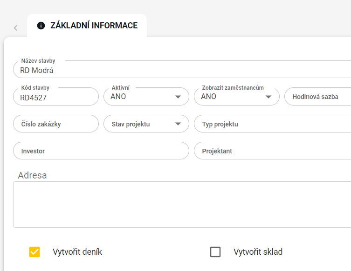
Task: Click the Vytvořit sklad label text
Action: tap(258, 252)
